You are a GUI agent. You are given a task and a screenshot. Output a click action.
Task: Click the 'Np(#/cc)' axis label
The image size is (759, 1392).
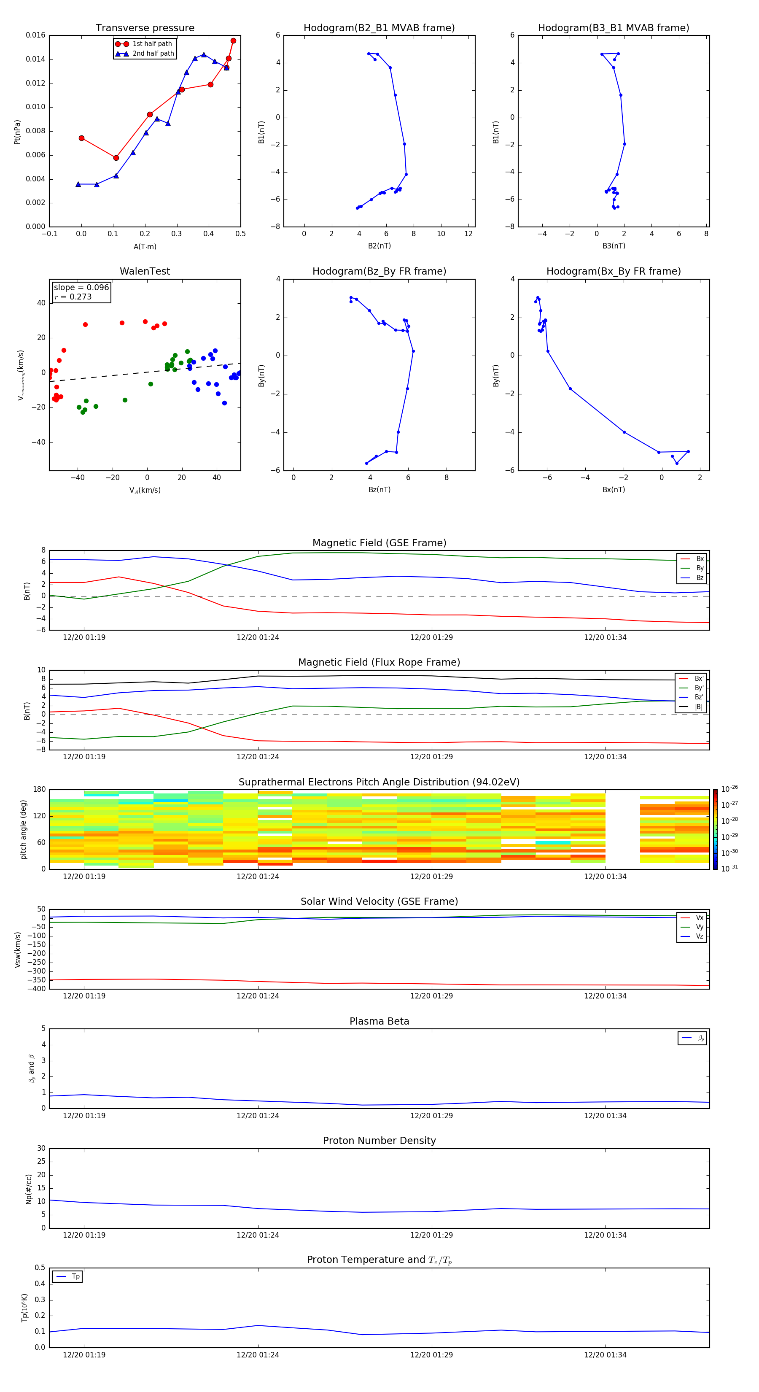pyautogui.click(x=29, y=1189)
